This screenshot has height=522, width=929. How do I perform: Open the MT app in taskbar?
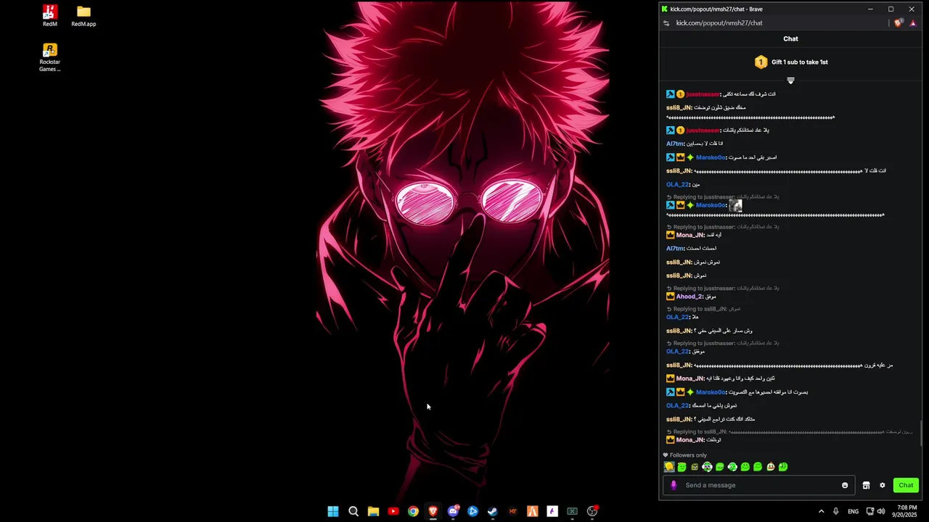512,511
